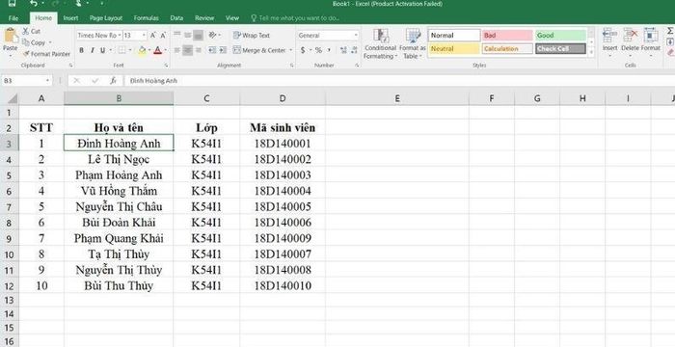Screen dimensions: 675x347
Task: Open the General number format dropdown
Action: pyautogui.click(x=356, y=36)
